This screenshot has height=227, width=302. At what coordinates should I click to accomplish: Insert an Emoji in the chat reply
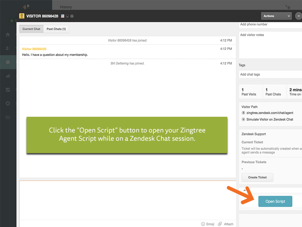208,224
